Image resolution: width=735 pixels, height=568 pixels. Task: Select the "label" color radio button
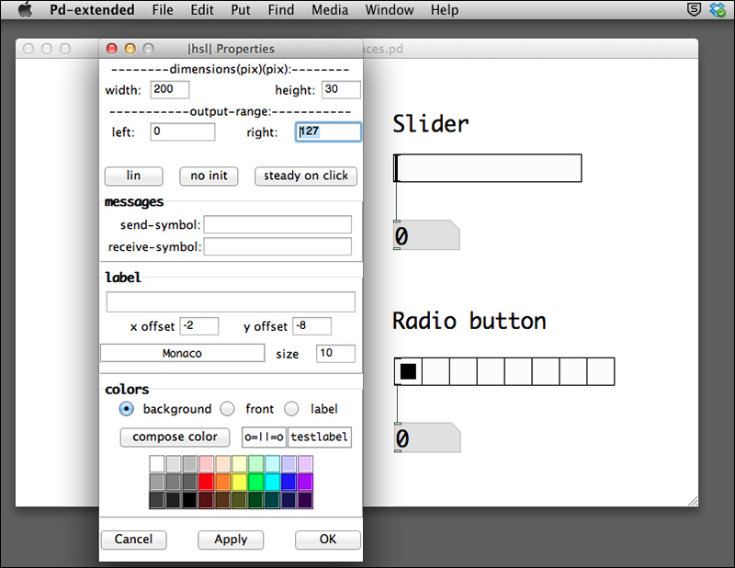click(291, 409)
